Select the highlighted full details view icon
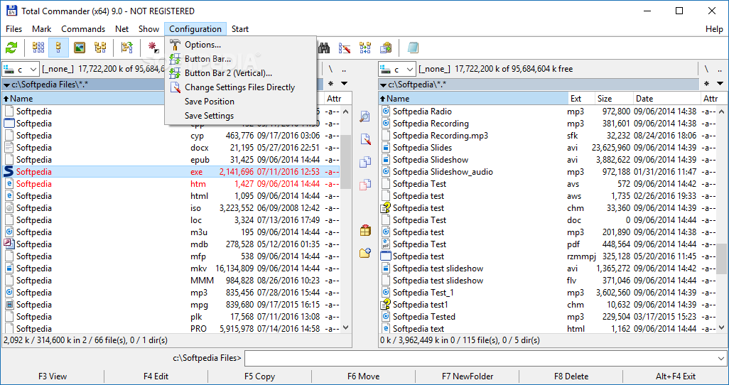Image resolution: width=729 pixels, height=385 pixels. pyautogui.click(x=58, y=48)
